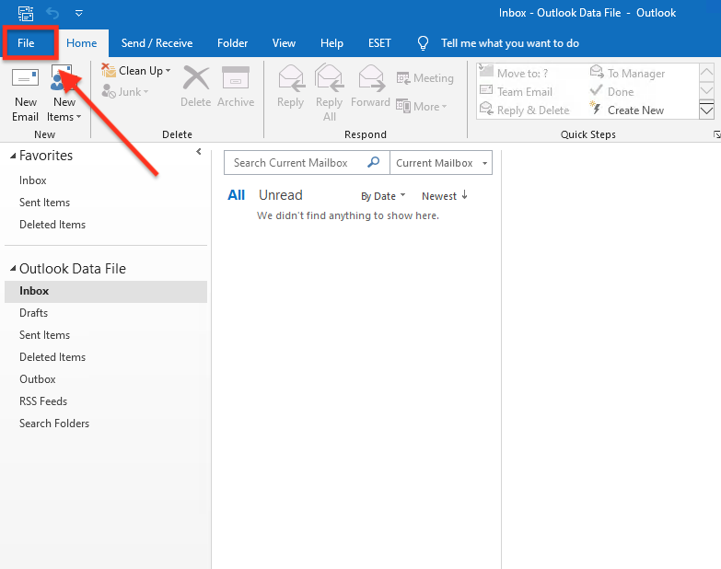Filter messages by Unread

click(281, 195)
